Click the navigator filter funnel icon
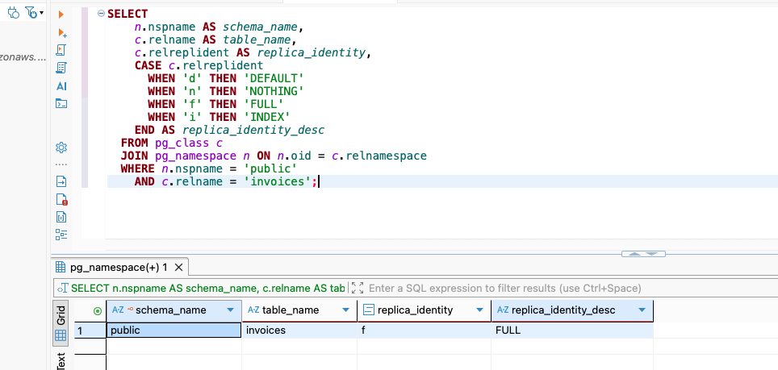 tap(31, 12)
